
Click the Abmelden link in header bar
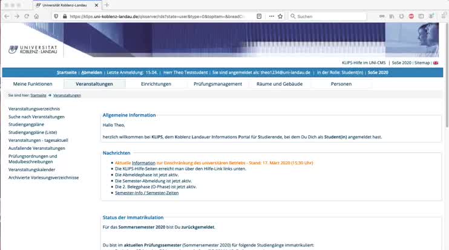pyautogui.click(x=91, y=72)
